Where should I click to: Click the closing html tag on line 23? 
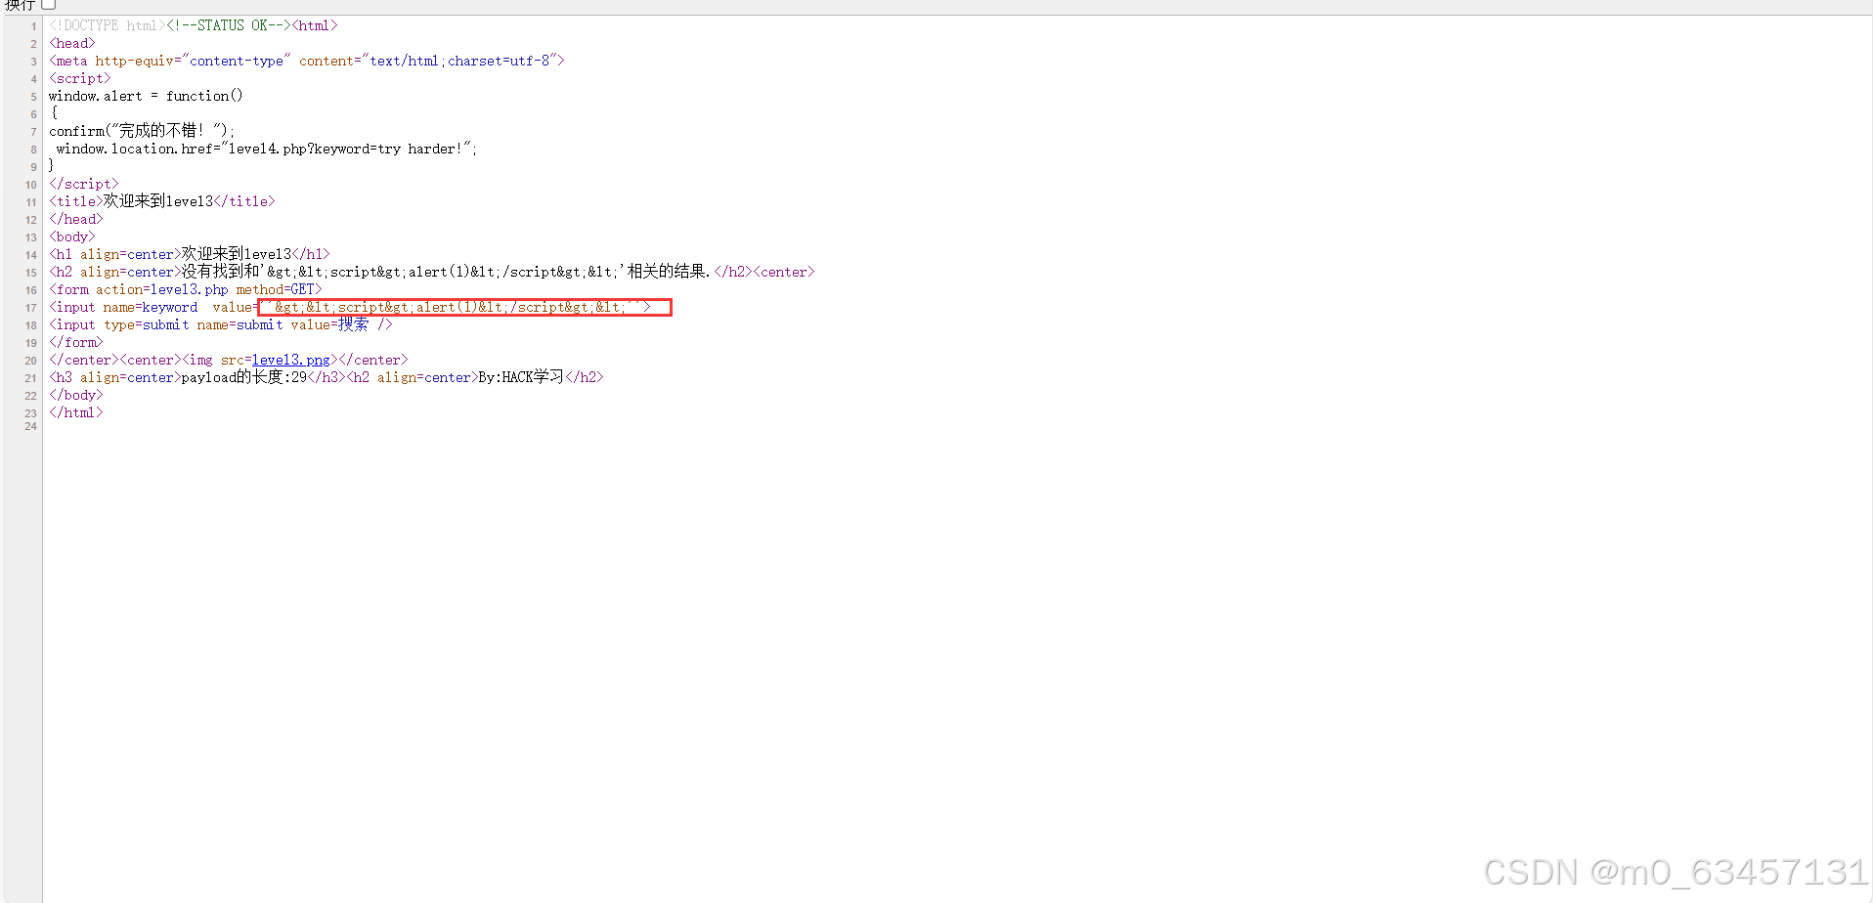pos(76,412)
